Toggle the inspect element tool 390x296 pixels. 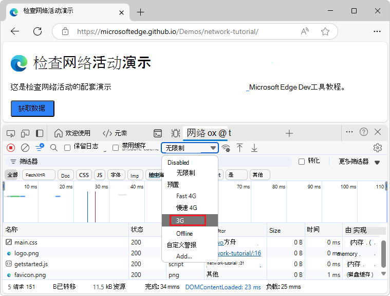click(x=11, y=133)
